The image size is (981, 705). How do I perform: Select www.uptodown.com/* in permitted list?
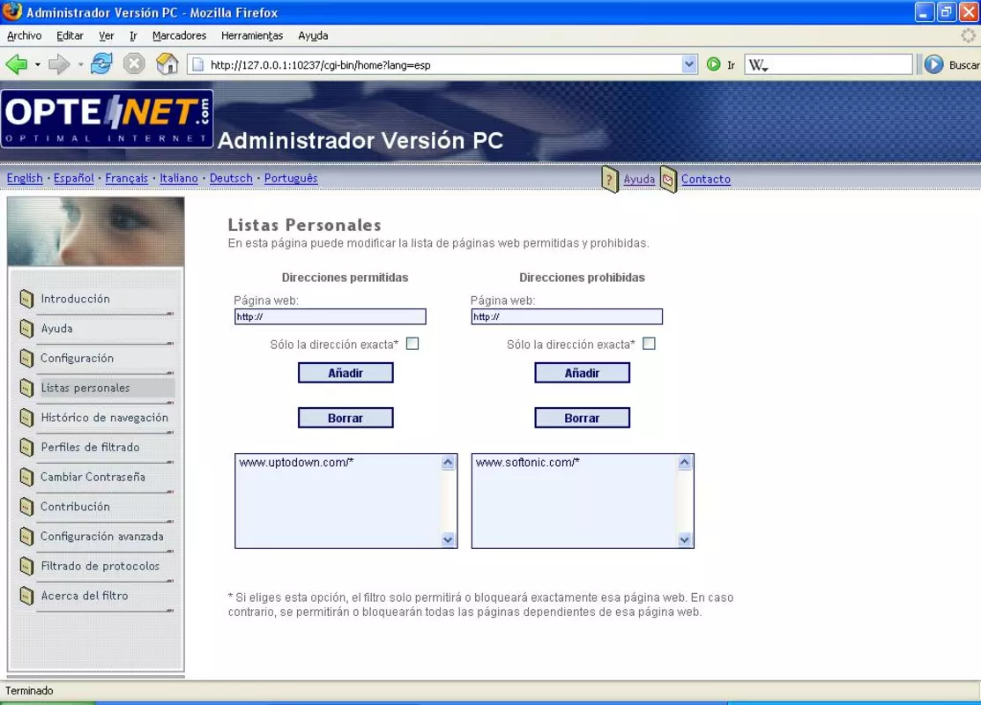(x=296, y=463)
